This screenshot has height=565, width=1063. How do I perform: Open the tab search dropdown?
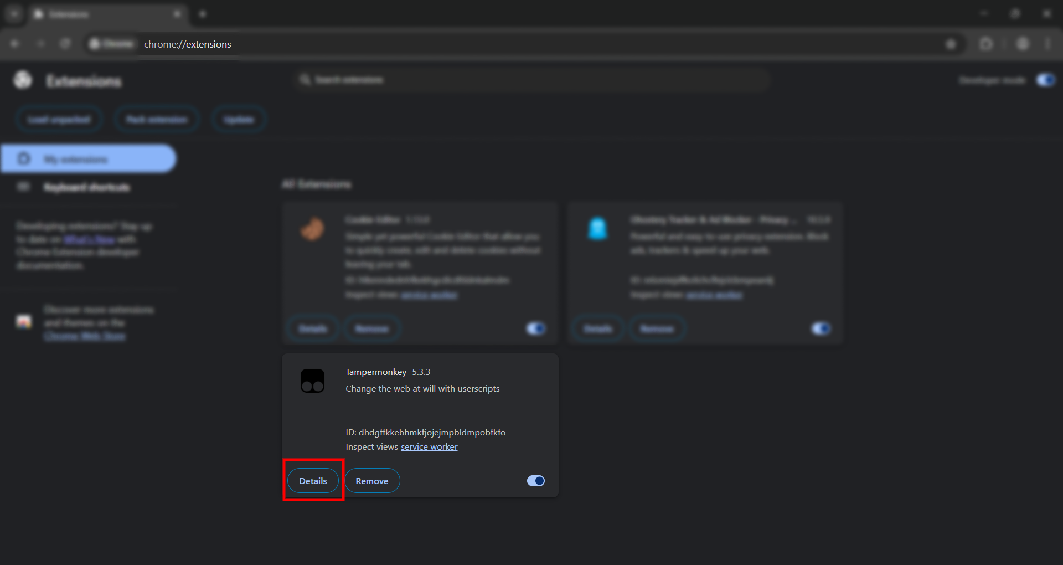coord(14,14)
